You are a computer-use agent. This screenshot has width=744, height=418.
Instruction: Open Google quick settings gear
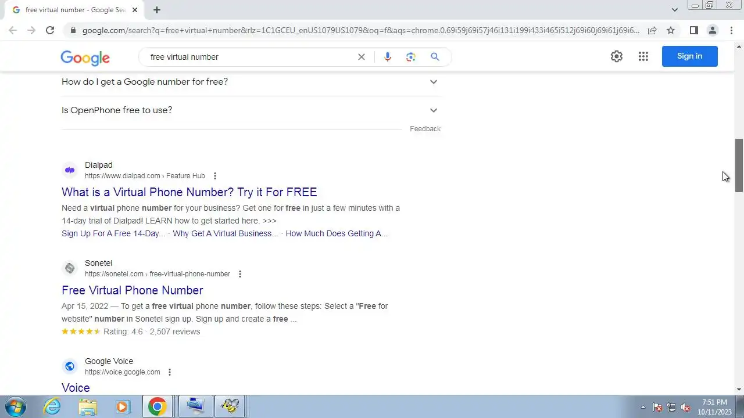617,56
